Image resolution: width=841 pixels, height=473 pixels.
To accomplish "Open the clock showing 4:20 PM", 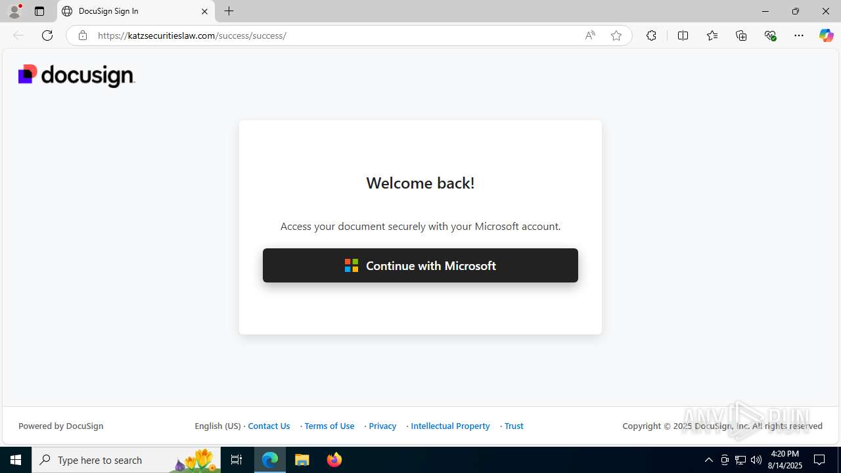I will (785, 460).
